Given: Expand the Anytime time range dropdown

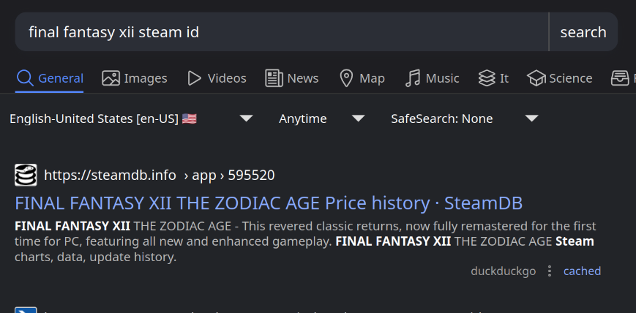Looking at the screenshot, I should coord(321,118).
